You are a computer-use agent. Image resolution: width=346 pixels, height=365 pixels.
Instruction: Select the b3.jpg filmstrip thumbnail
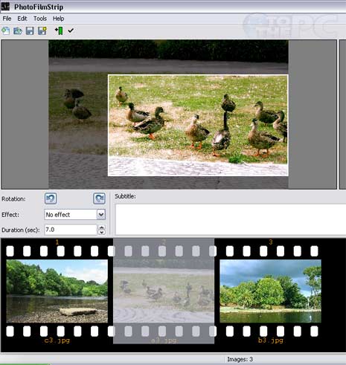270,291
